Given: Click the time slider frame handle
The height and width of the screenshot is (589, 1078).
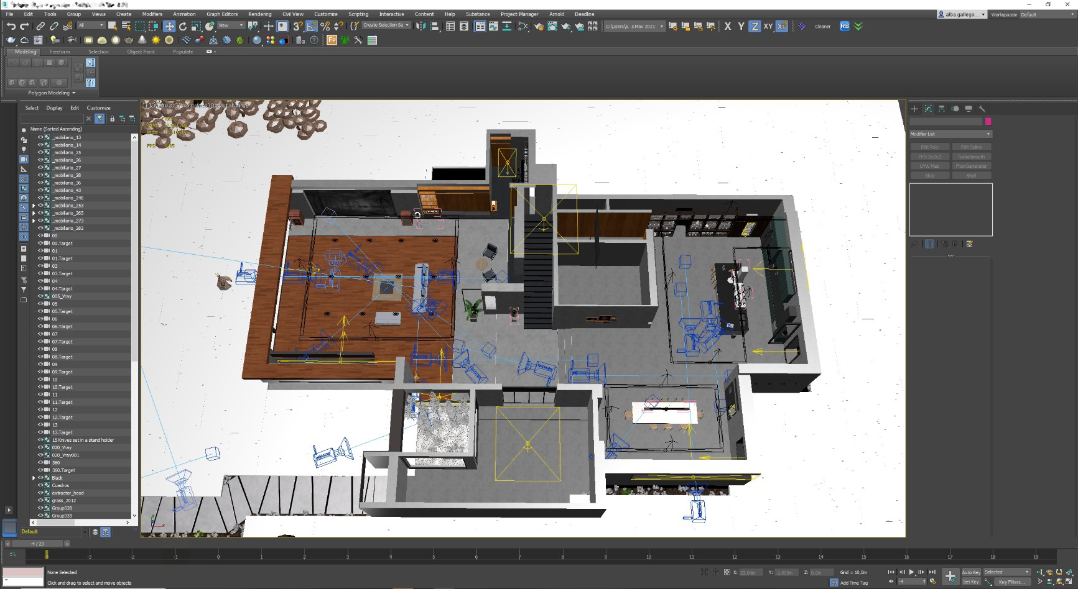Looking at the screenshot, I should coord(37,544).
